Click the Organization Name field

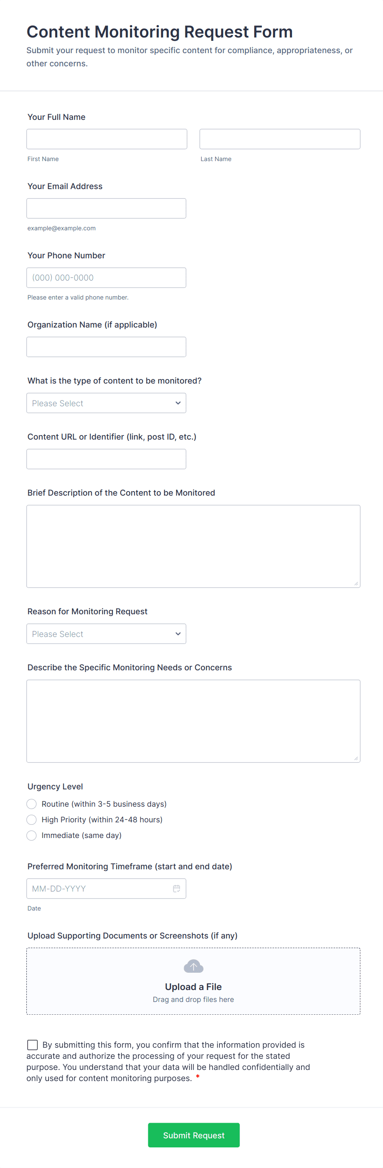(106, 346)
